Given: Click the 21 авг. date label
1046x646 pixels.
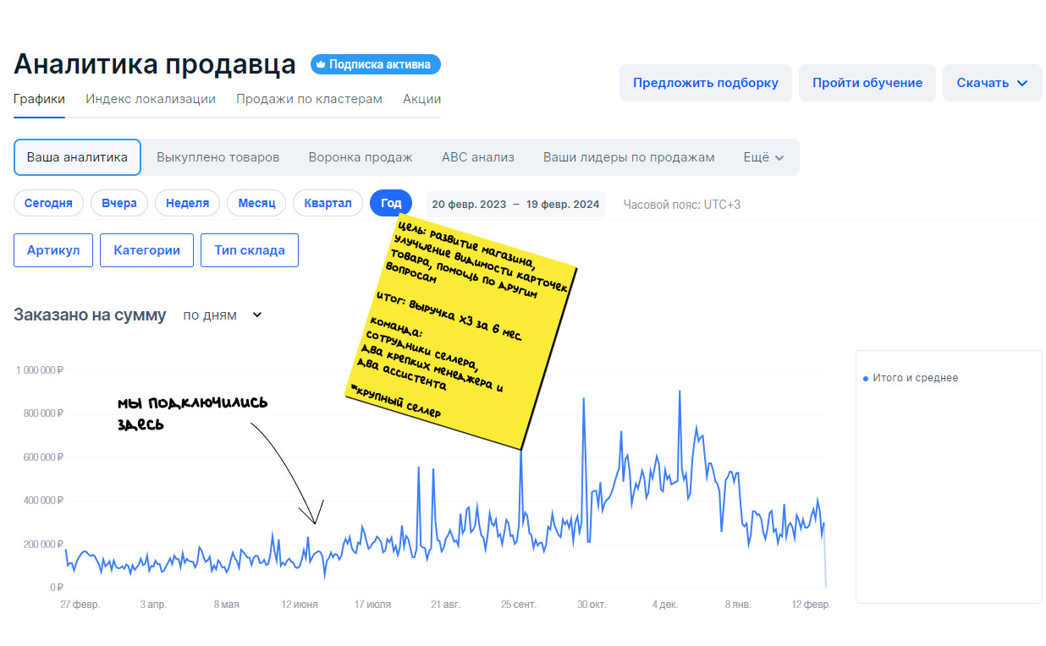Looking at the screenshot, I should point(446,605).
